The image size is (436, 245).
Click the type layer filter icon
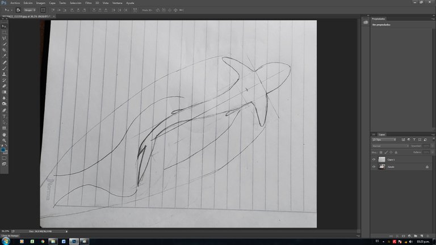click(414, 140)
